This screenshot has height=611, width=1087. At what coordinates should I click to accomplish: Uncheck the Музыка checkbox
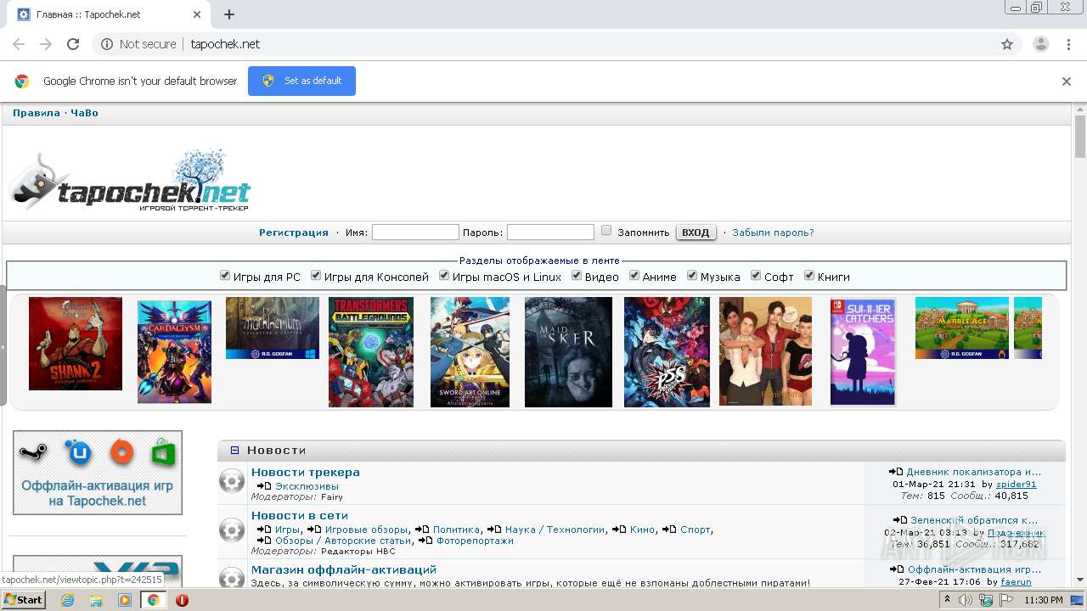tap(692, 276)
